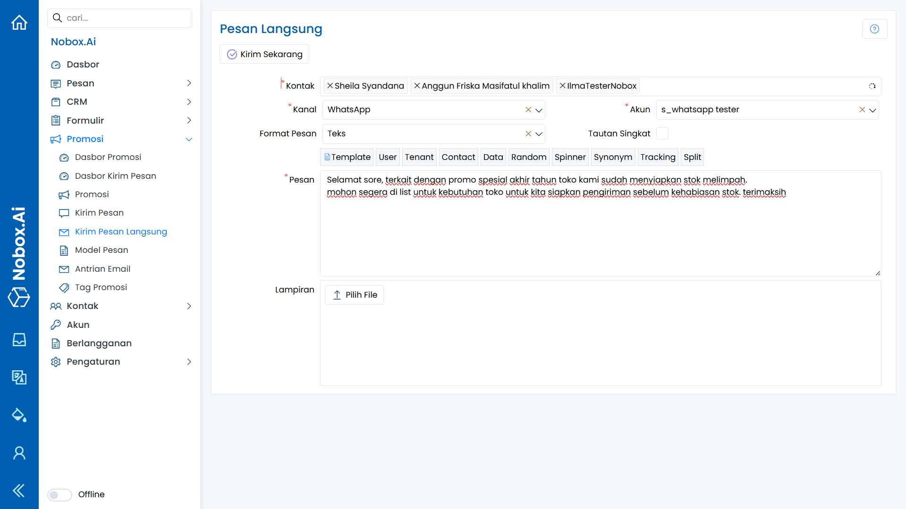
Task: Select the Spinner insertion tab
Action: pos(570,157)
